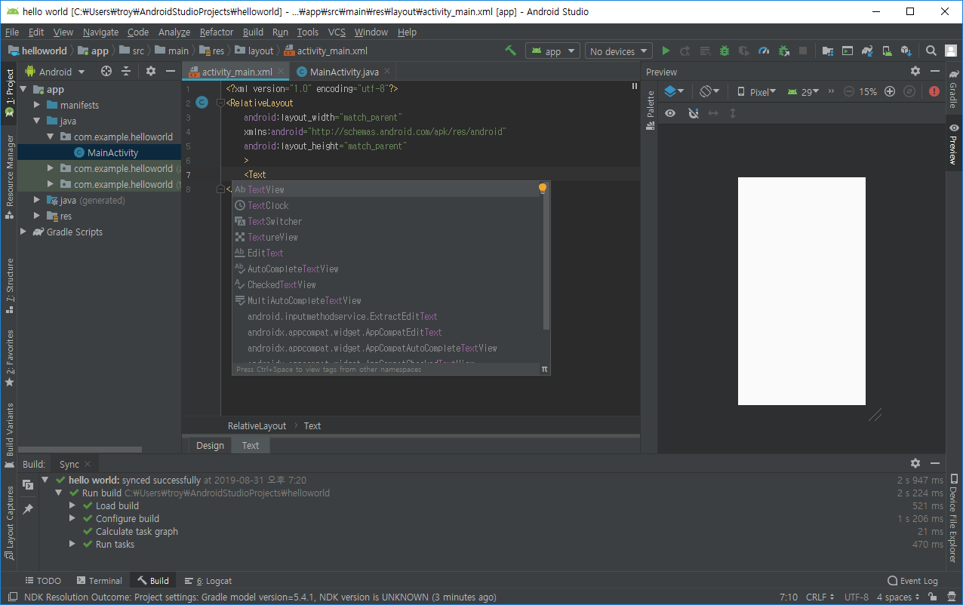
Task: Switch to the Design tab
Action: pos(210,445)
